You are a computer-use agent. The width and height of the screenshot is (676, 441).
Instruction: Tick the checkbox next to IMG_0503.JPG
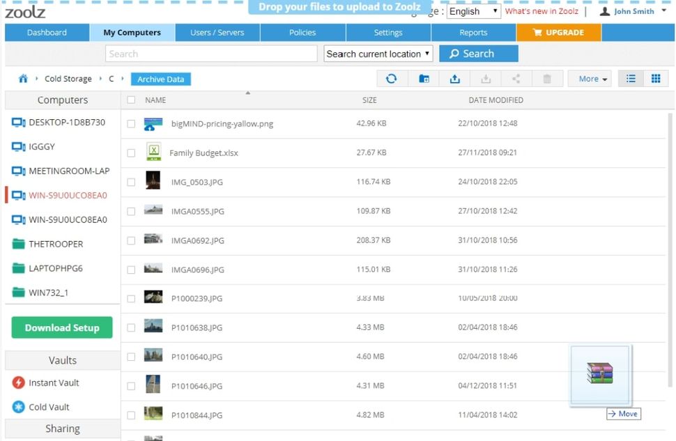click(x=131, y=181)
